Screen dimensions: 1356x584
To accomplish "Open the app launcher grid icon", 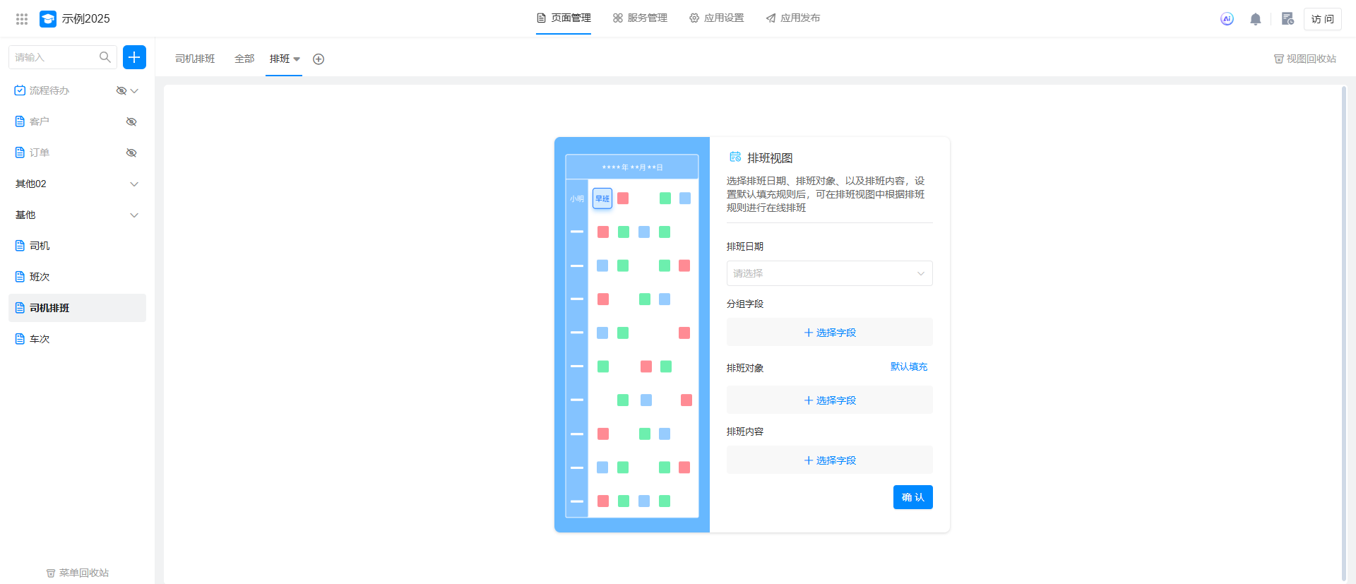I will 22,19.
